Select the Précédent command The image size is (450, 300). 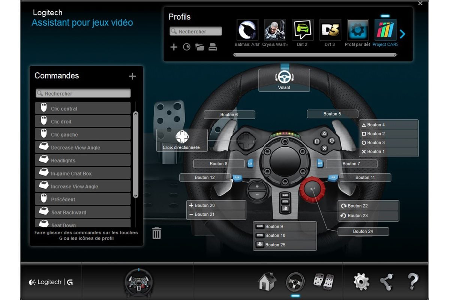coord(83,199)
